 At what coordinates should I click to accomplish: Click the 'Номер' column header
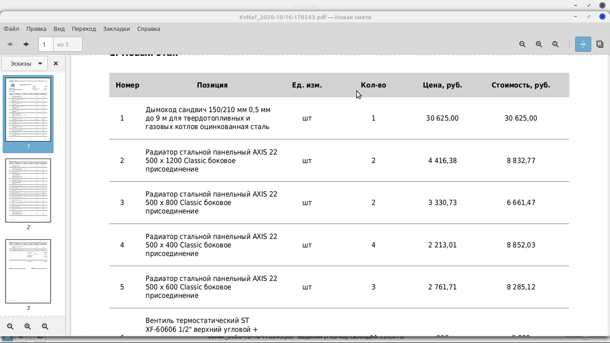click(x=127, y=85)
